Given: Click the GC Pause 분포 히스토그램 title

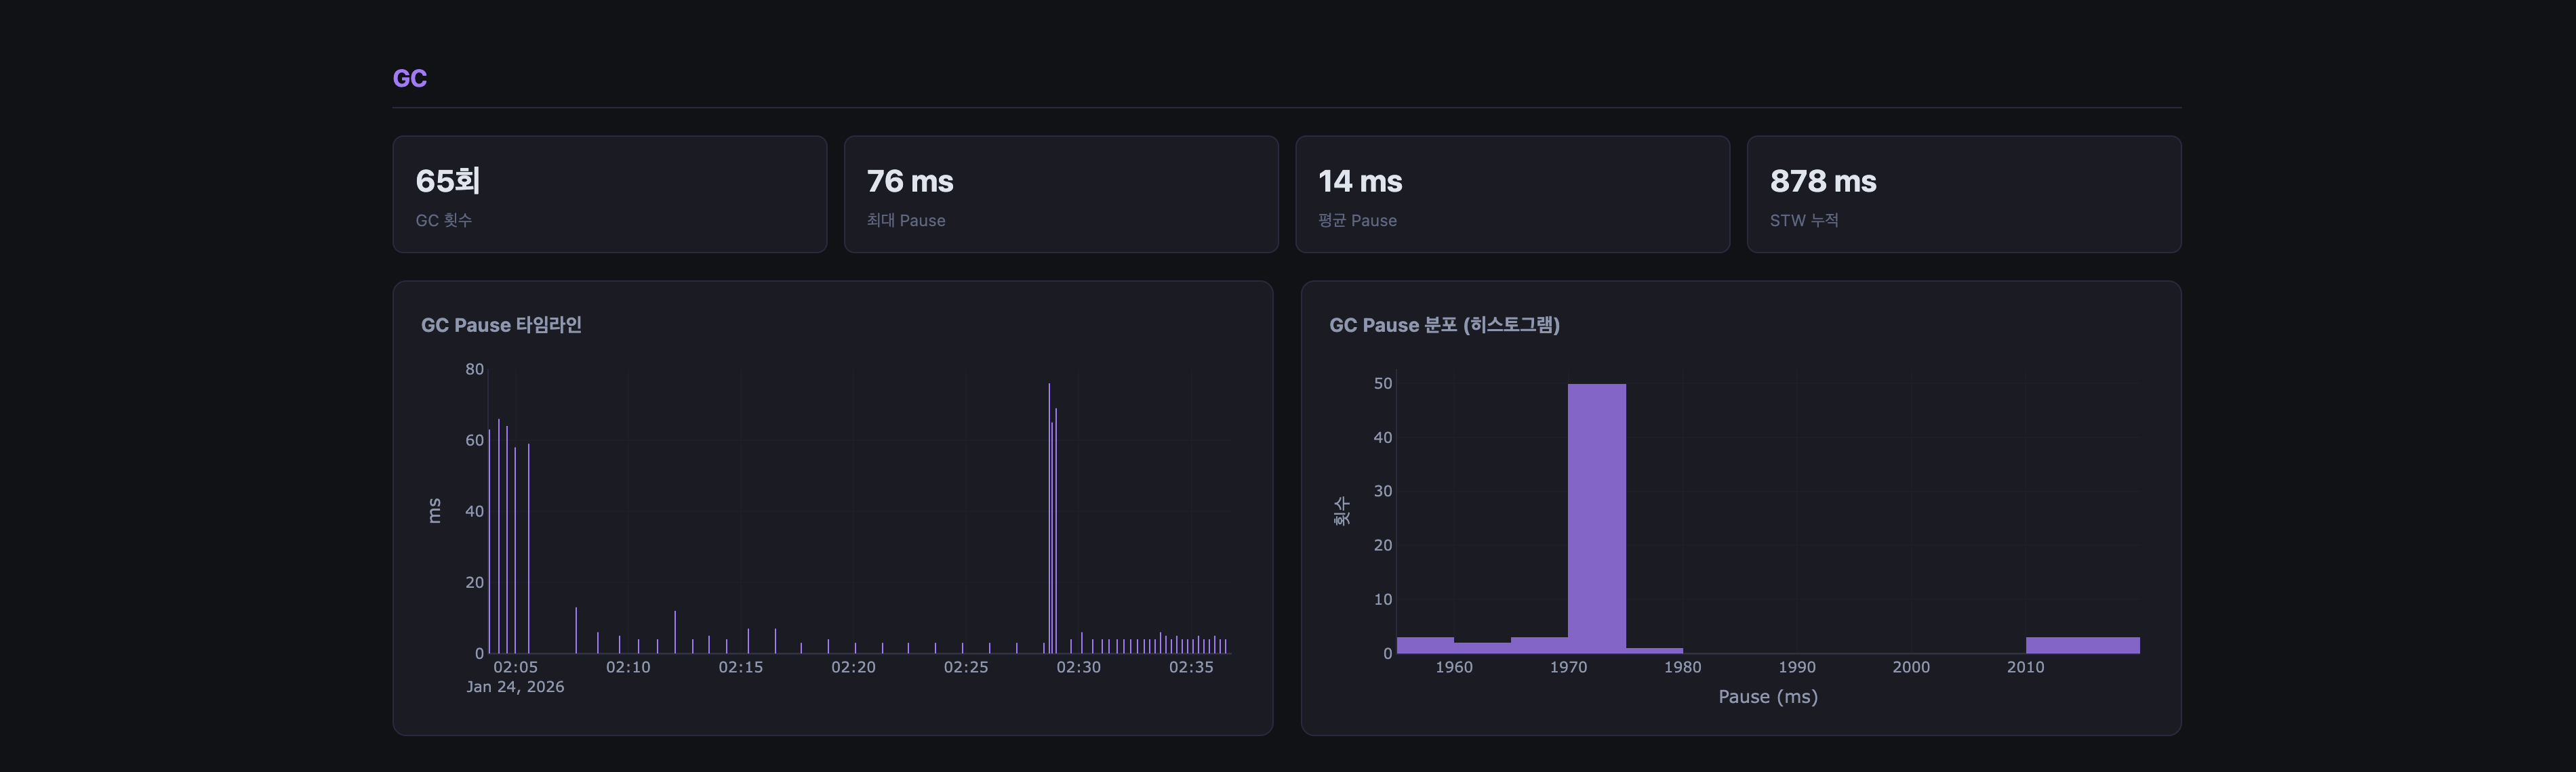Looking at the screenshot, I should (x=1444, y=324).
